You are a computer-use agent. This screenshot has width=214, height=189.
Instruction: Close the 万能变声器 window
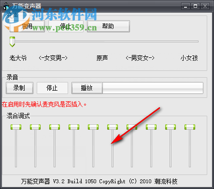(x=205, y=6)
